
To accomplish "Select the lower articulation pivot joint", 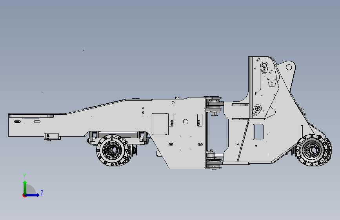I will 214,160.
